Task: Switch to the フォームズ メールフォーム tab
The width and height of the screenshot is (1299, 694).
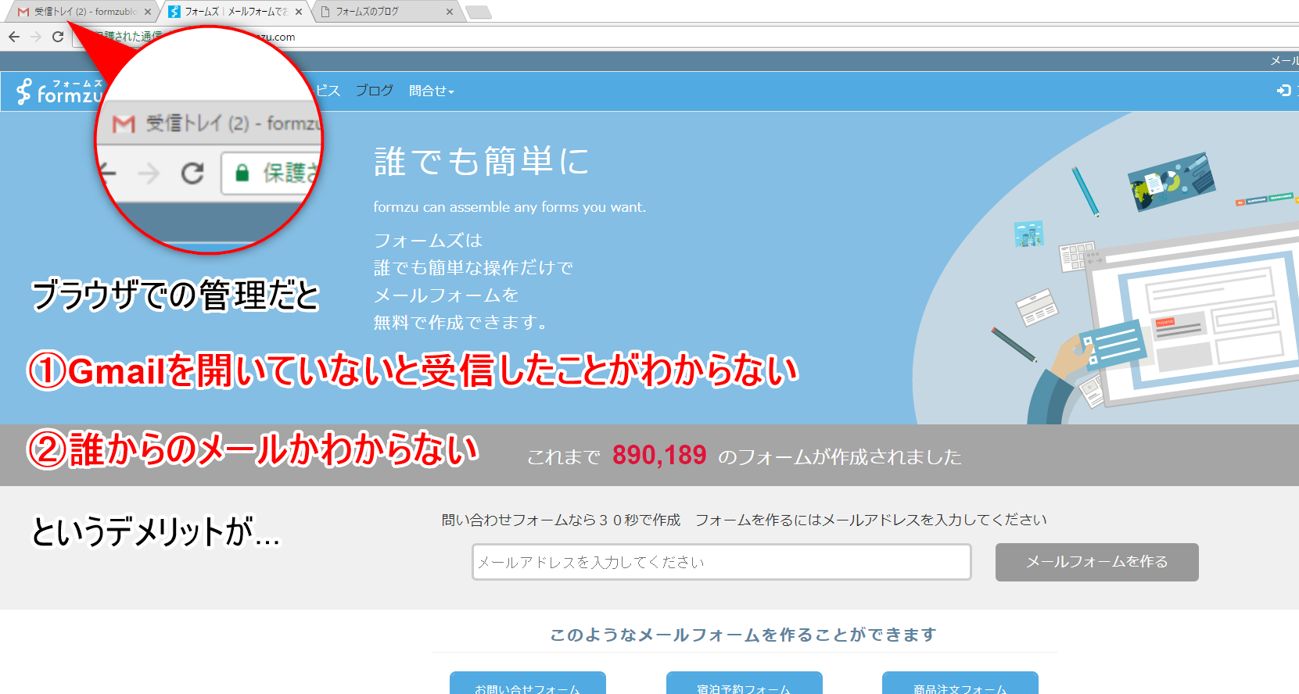Action: [235, 12]
